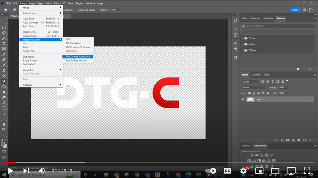Open the Windows Start menu

pyautogui.click(x=4, y=175)
